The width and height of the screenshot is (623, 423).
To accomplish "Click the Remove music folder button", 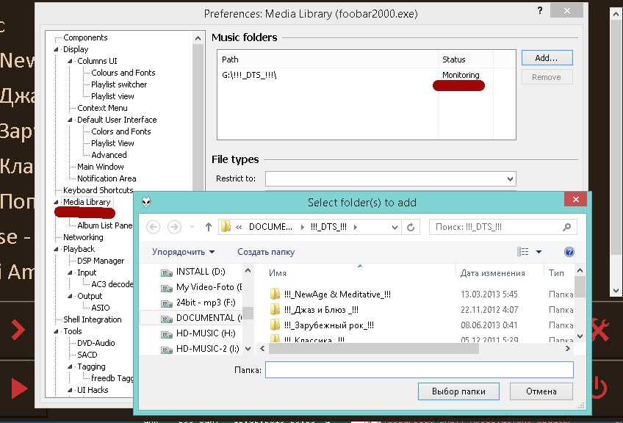I will pos(547,77).
